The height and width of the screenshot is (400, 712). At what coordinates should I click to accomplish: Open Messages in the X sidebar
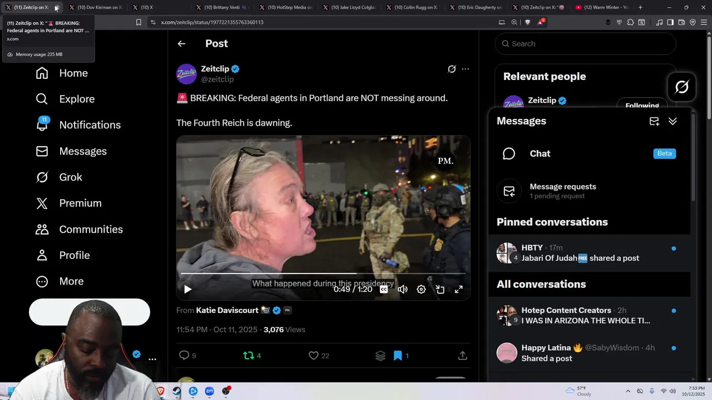[71, 151]
